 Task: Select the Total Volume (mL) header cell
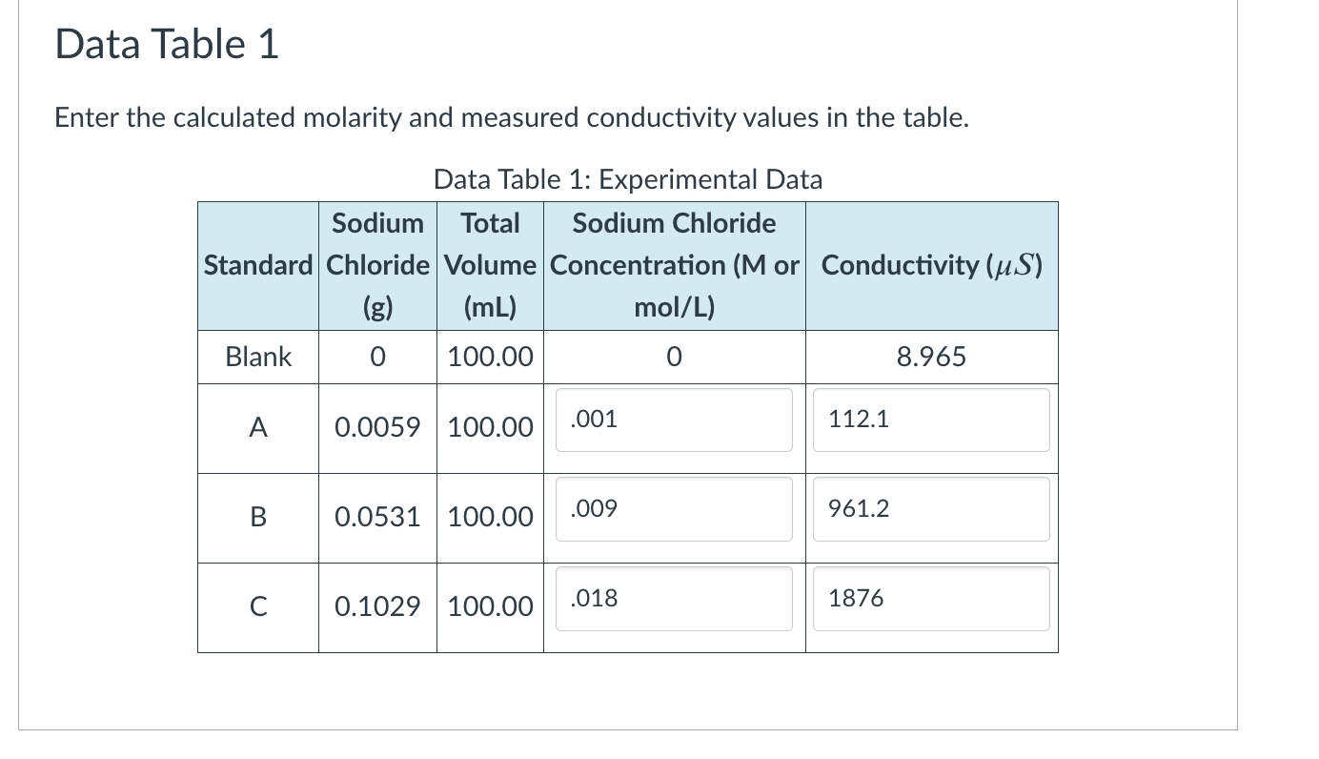pyautogui.click(x=490, y=265)
